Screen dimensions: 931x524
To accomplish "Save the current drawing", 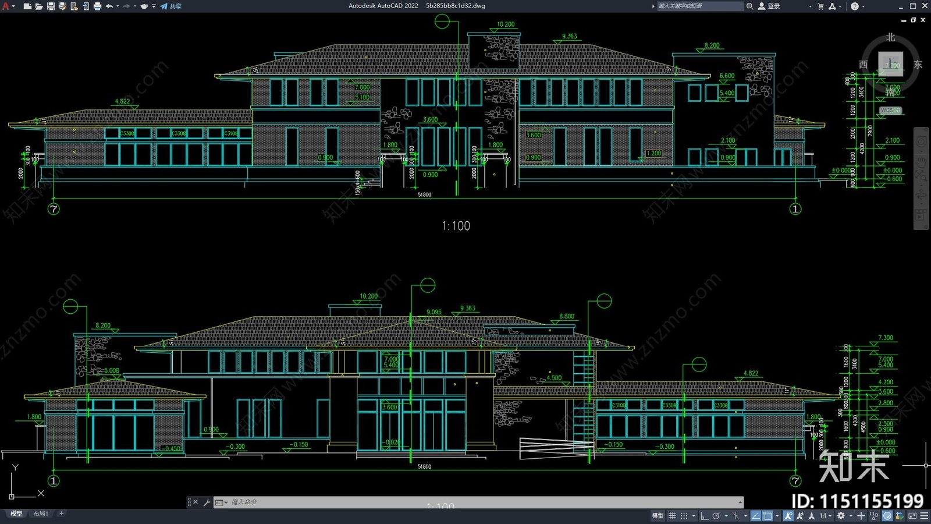I will (51, 6).
